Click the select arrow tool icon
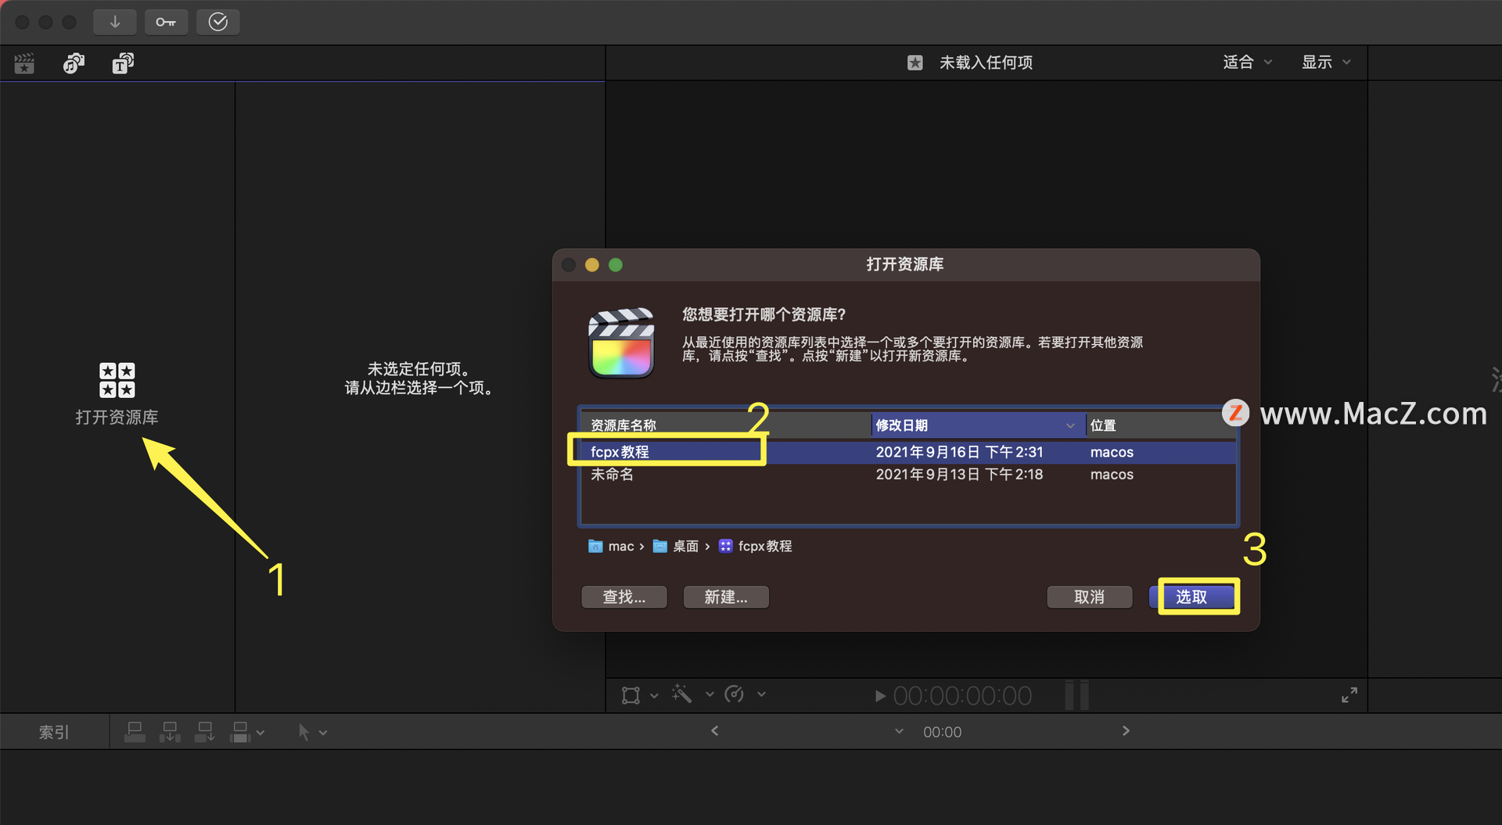1502x825 pixels. [304, 732]
